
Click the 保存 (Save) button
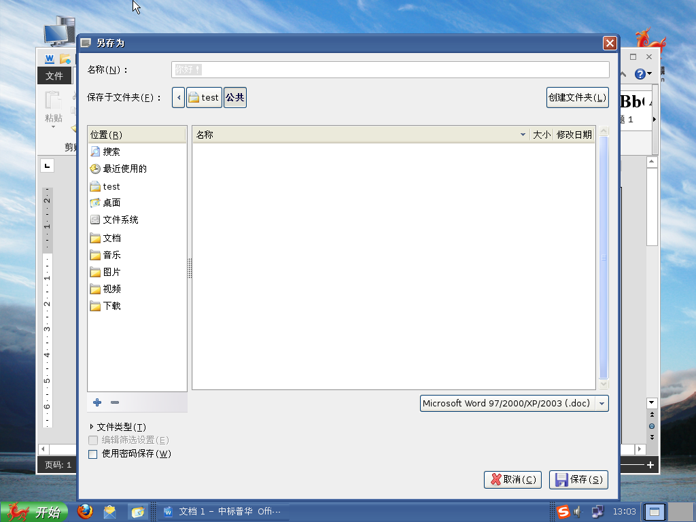[578, 479]
